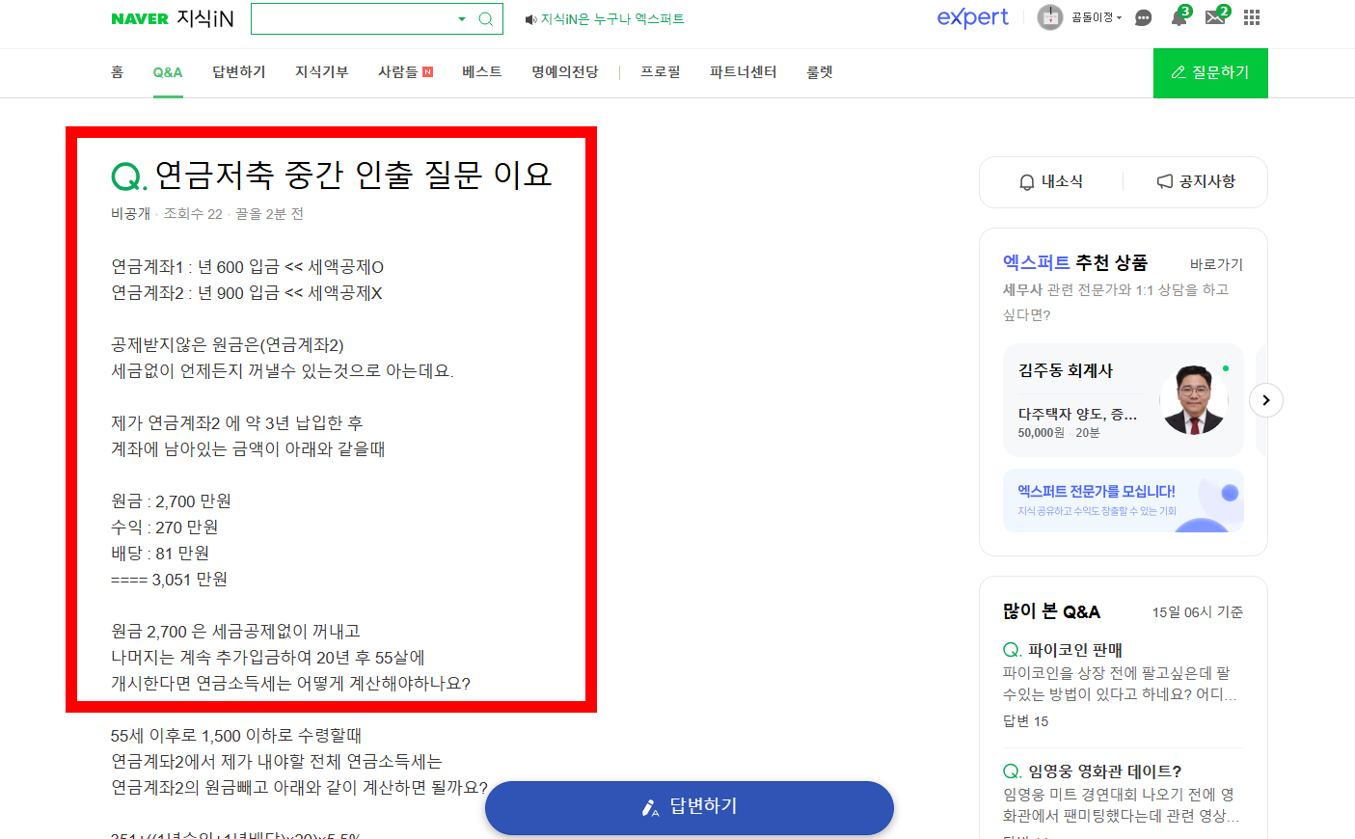
Task: Click the 엑스퍼트 전문가를 모십니다 banner
Action: 1124,501
